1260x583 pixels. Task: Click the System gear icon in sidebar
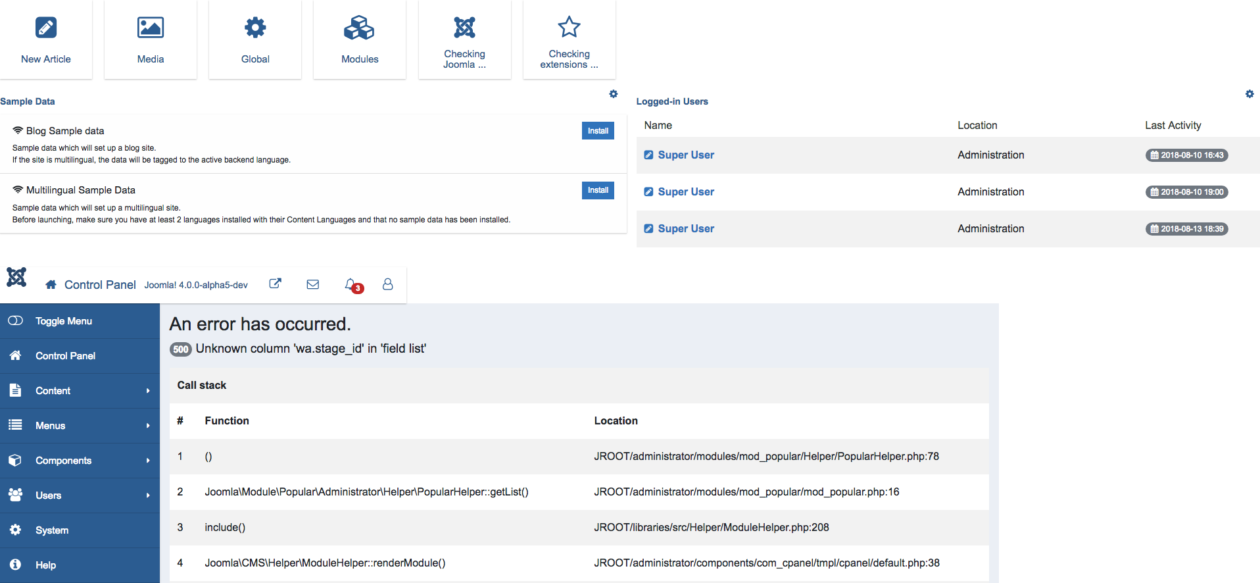coord(15,530)
